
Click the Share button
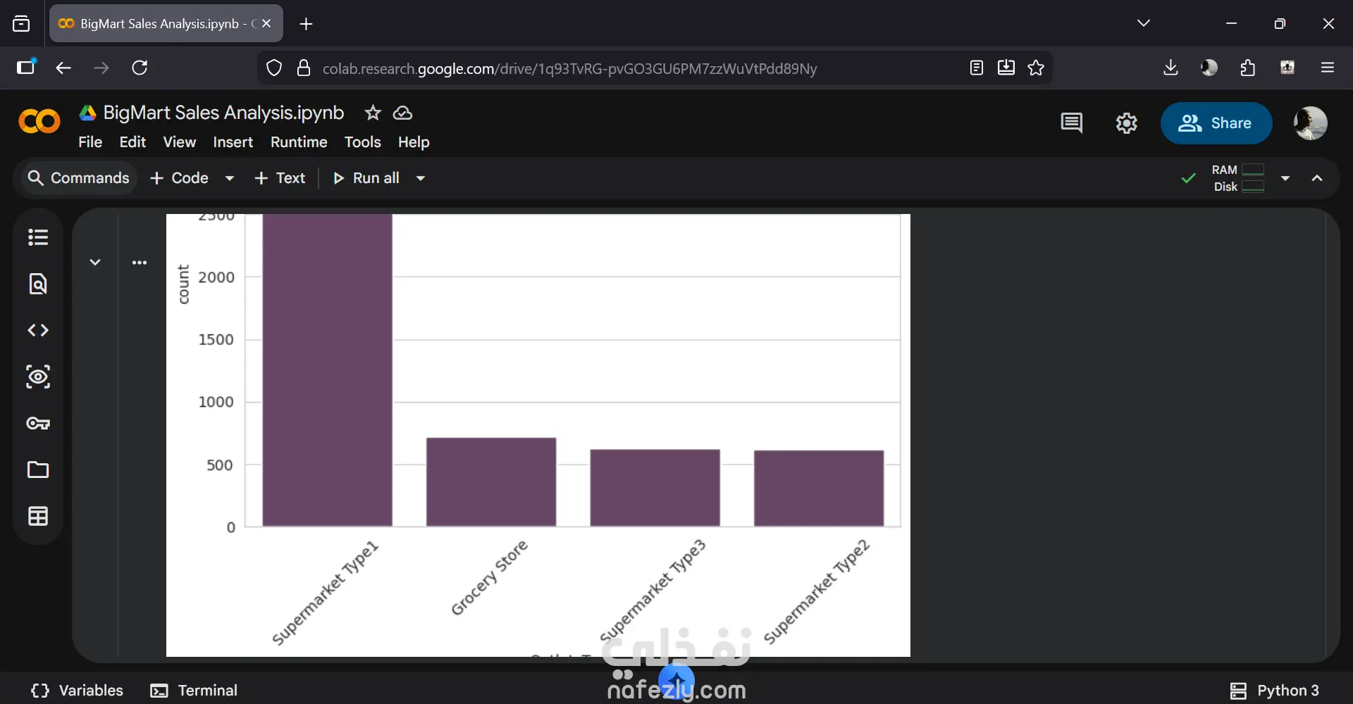(x=1216, y=123)
